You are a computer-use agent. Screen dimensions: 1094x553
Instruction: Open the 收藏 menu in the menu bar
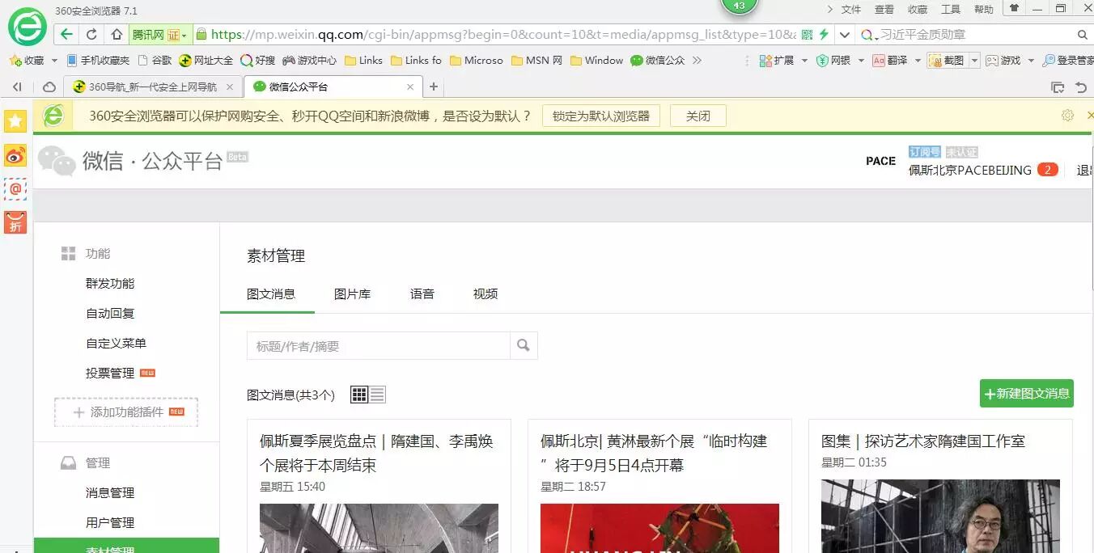918,10
